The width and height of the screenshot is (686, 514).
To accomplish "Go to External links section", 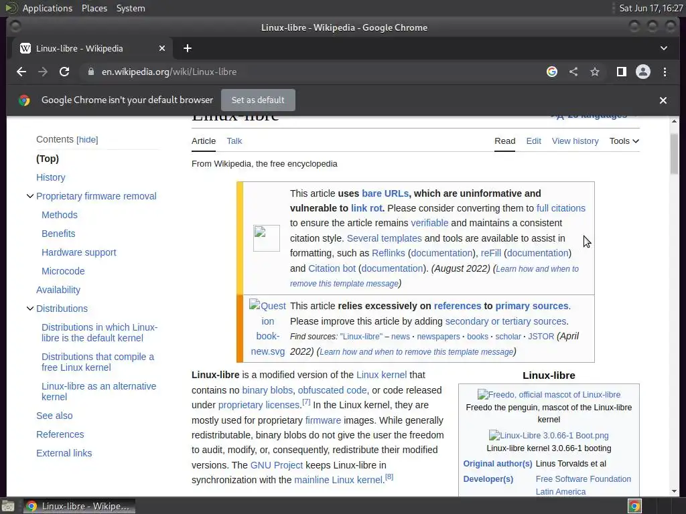I will [64, 453].
